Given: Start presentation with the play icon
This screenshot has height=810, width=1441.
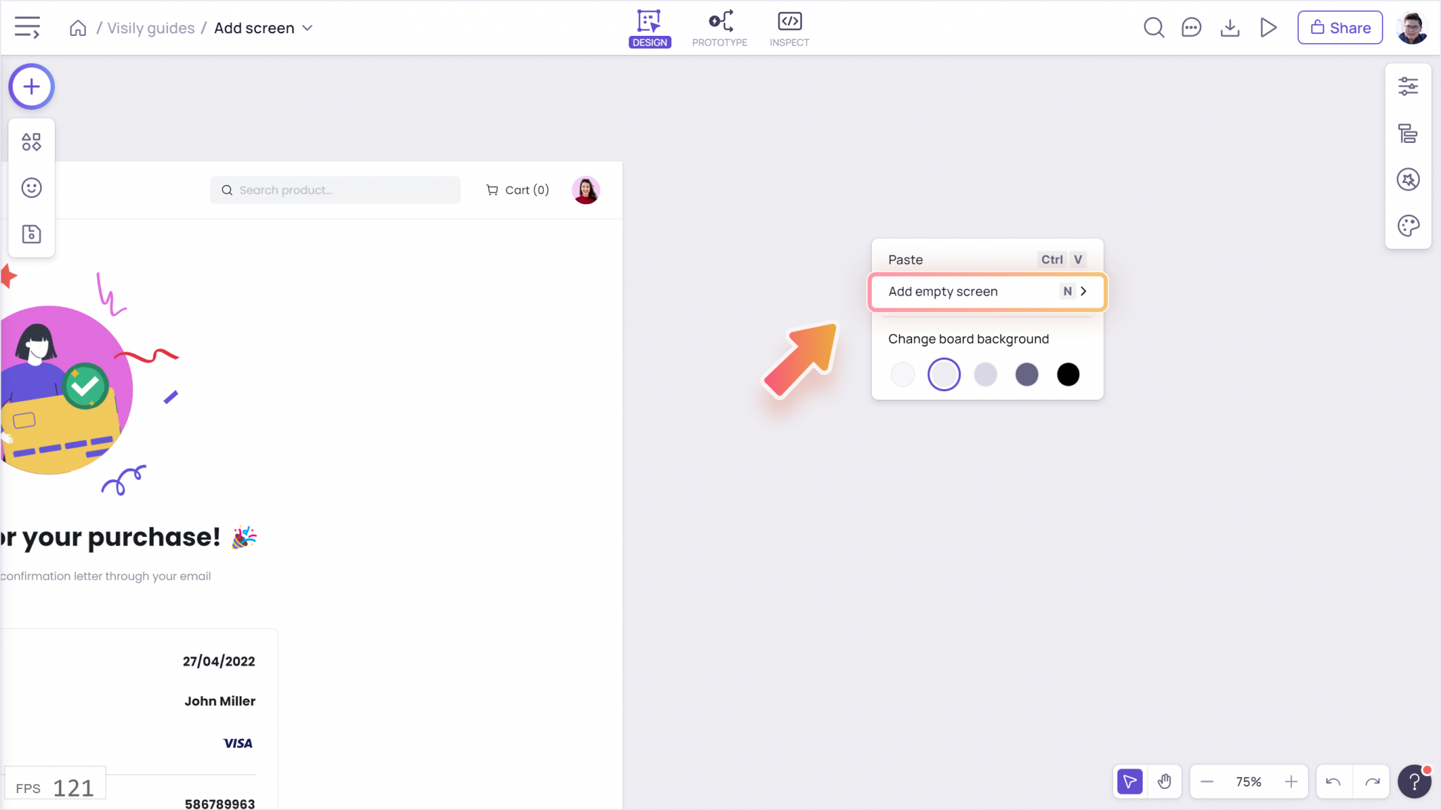Looking at the screenshot, I should click(x=1268, y=27).
